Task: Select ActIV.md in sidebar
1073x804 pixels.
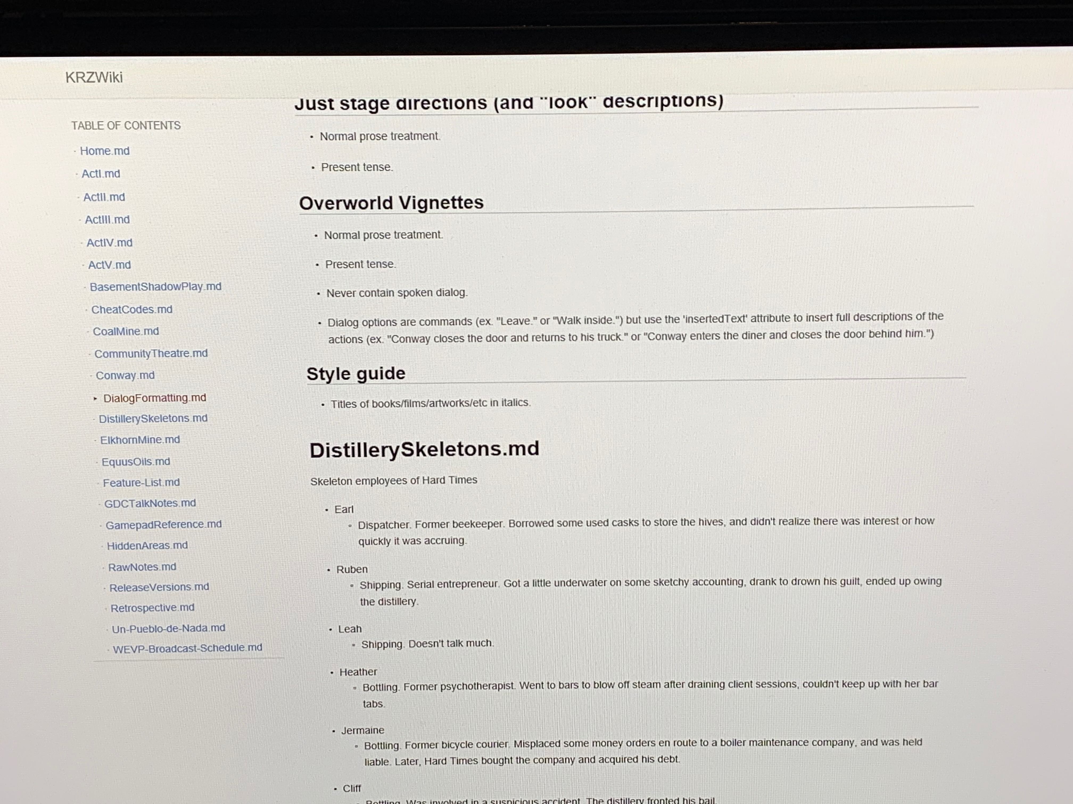Action: (x=109, y=243)
